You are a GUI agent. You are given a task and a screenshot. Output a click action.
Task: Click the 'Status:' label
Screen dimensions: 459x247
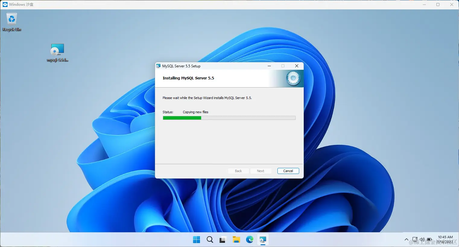click(x=168, y=112)
